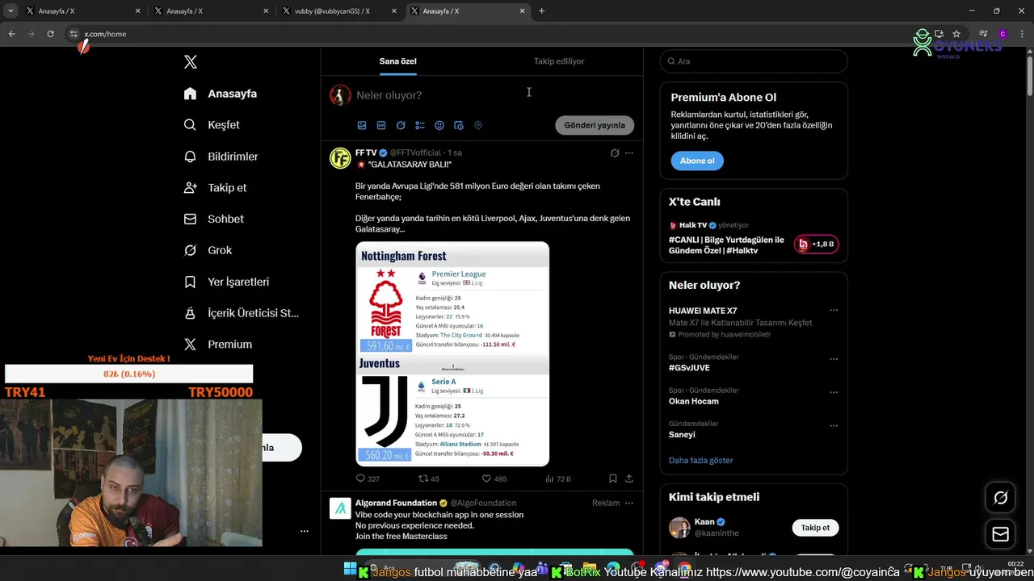The width and height of the screenshot is (1034, 581).
Task: Open Sohbet messages
Action: (x=213, y=219)
